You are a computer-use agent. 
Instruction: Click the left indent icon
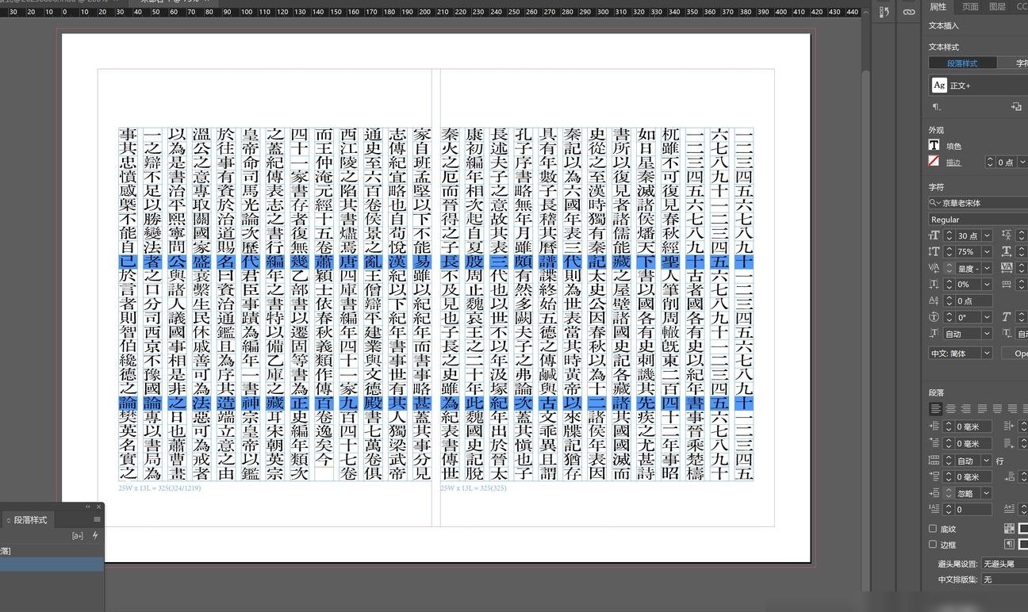pyautogui.click(x=934, y=426)
